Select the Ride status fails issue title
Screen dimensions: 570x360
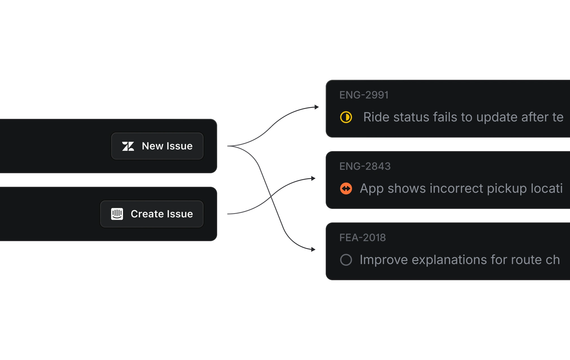pos(463,117)
